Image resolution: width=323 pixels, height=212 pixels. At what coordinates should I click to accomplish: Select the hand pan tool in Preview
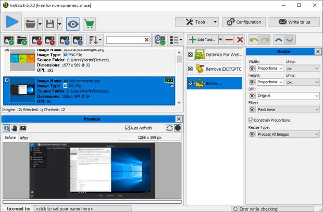tap(15, 128)
